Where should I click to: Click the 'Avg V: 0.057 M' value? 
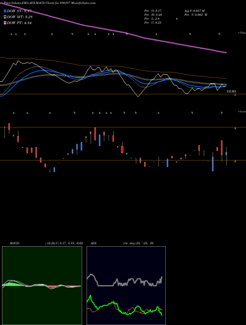tap(194, 10)
